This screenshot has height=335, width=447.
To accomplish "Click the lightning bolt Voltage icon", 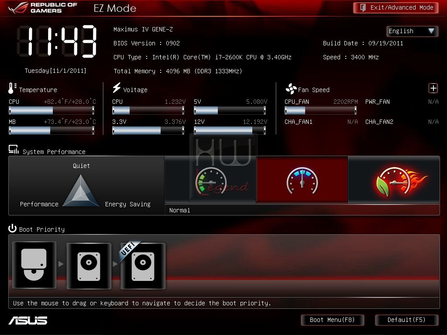I will click(x=116, y=88).
